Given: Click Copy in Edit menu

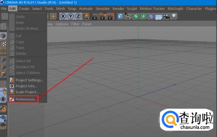Looking at the screenshot, I should tap(28, 42).
